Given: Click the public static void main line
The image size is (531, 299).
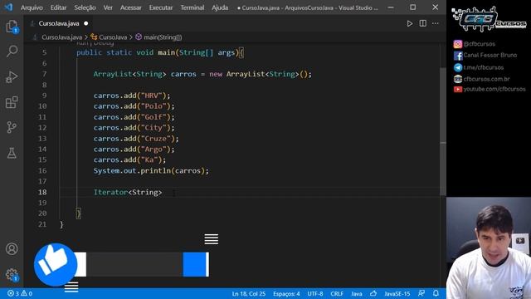Looking at the screenshot, I should (x=160, y=52).
